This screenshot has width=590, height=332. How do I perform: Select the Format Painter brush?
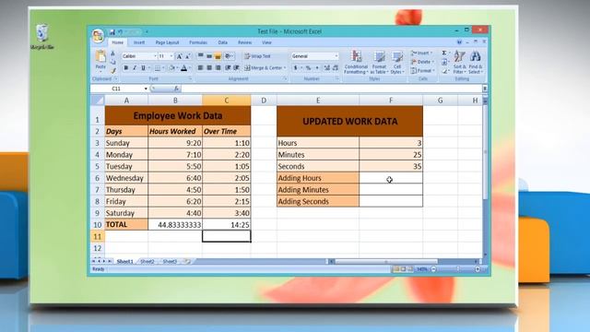pyautogui.click(x=112, y=70)
